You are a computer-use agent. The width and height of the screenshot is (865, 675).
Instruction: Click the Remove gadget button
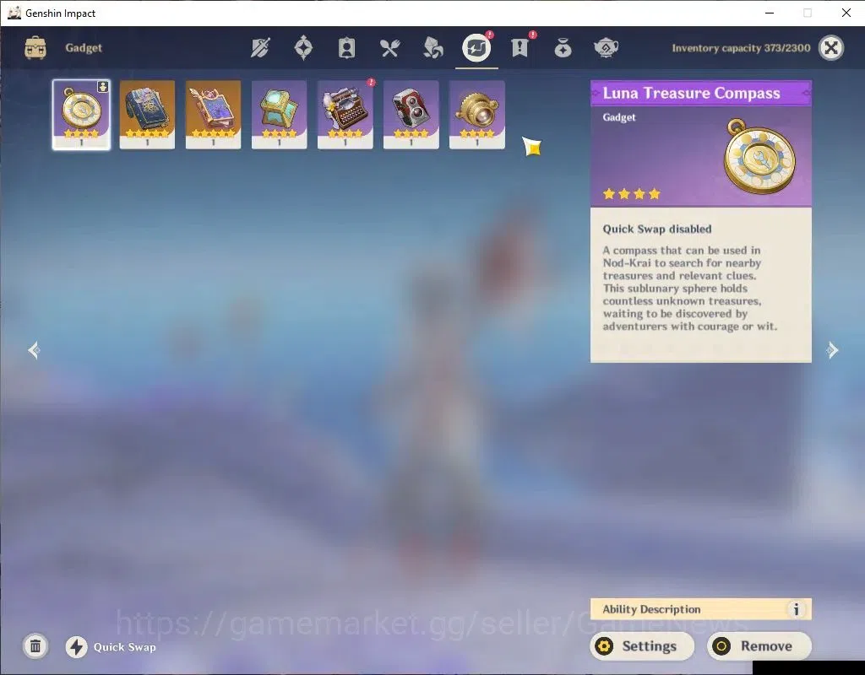[759, 645]
